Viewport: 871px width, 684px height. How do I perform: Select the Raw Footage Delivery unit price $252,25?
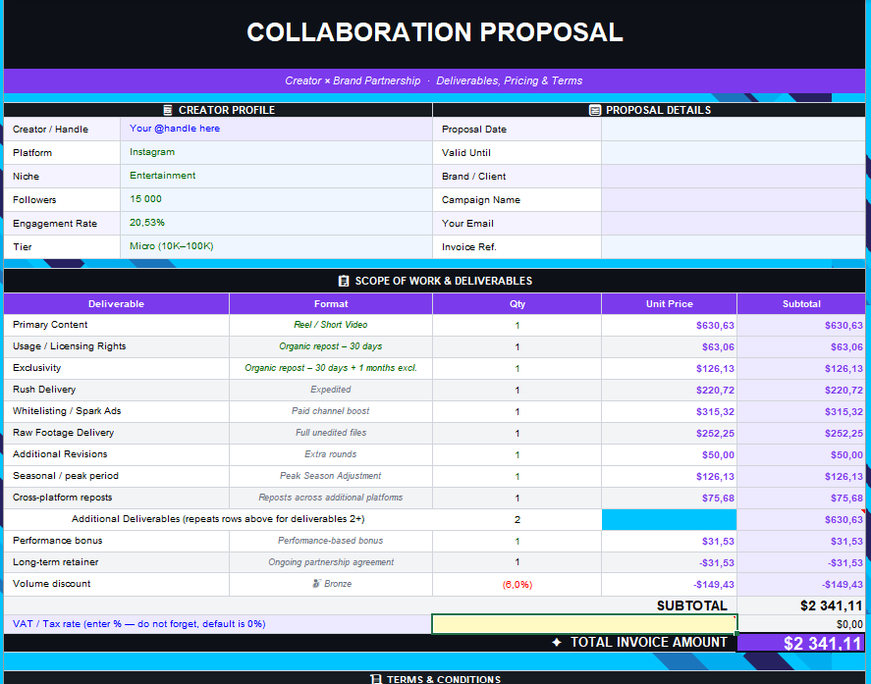[670, 433]
